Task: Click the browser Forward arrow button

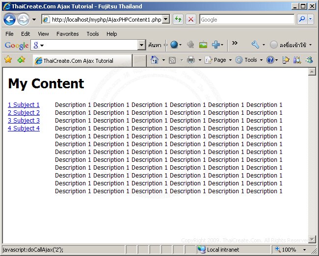Action: coord(23,20)
